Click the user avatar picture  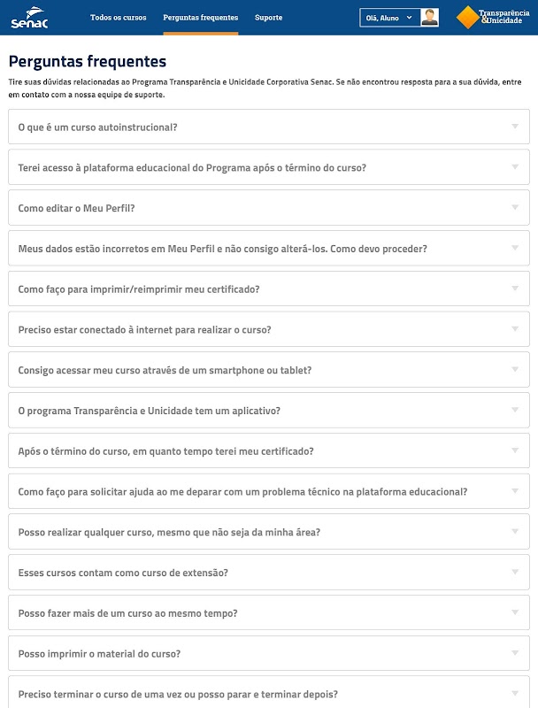tap(430, 18)
